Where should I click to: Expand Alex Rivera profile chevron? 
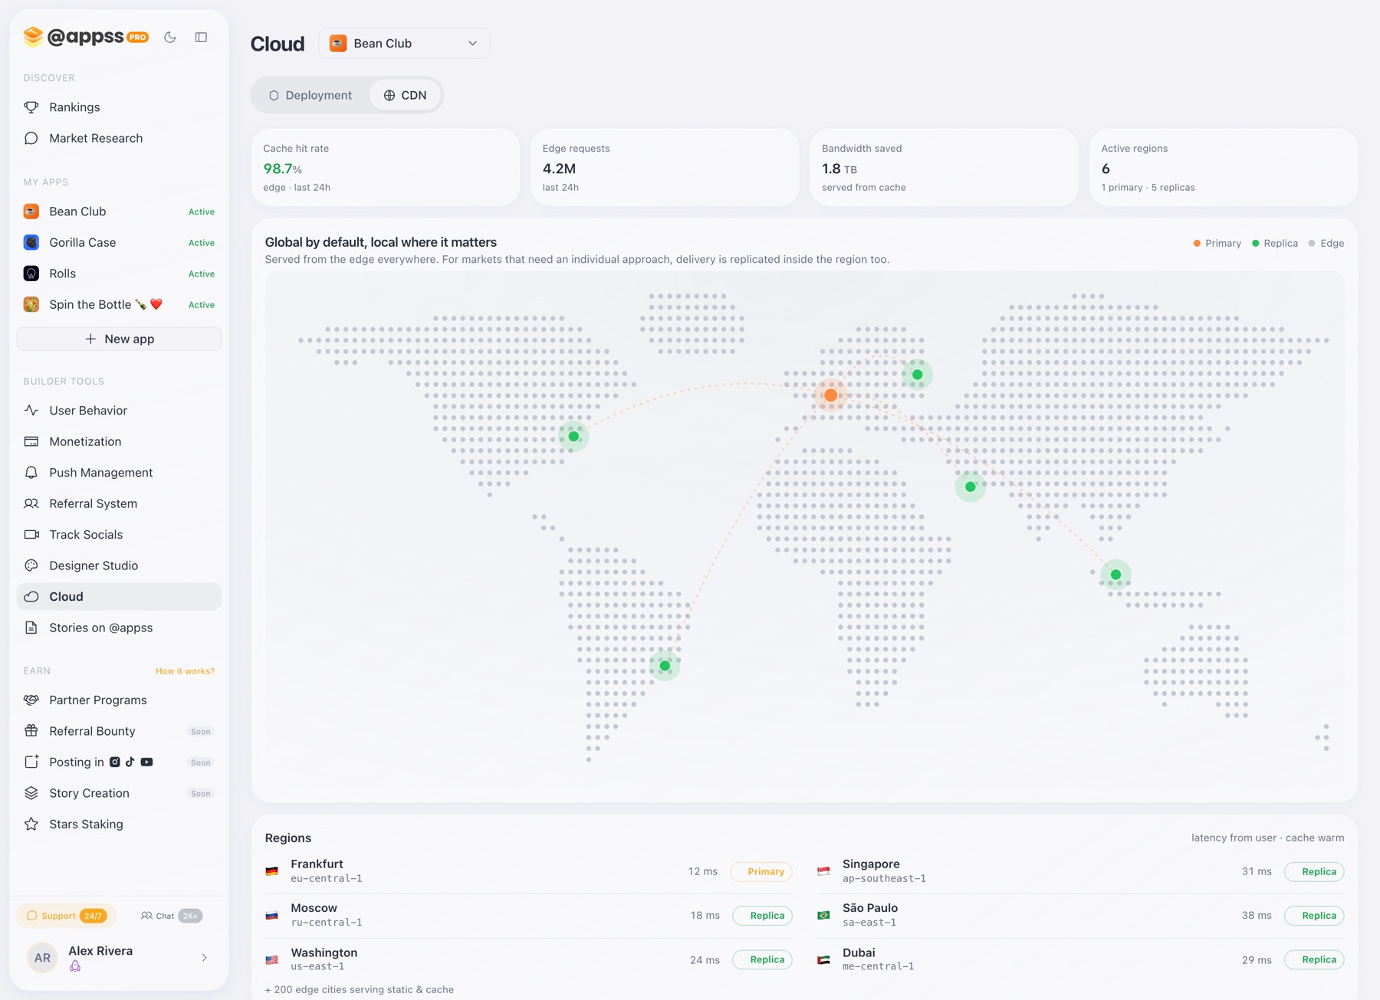[204, 957]
